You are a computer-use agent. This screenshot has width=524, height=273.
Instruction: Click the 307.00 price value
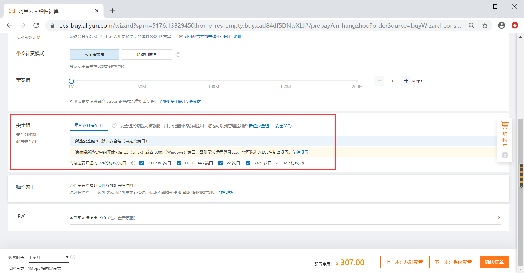tap(352, 262)
